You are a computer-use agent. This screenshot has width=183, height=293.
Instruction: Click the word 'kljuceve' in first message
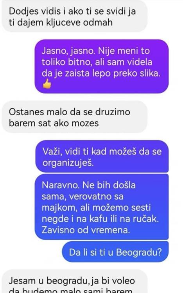point(62,23)
